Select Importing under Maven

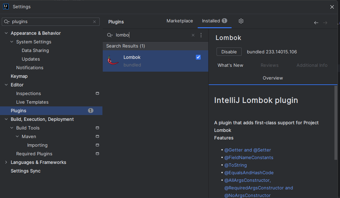pyautogui.click(x=37, y=145)
